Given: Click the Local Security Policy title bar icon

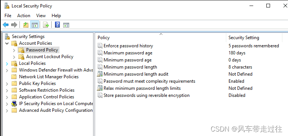Looking at the screenshot, I should coord(7,6).
